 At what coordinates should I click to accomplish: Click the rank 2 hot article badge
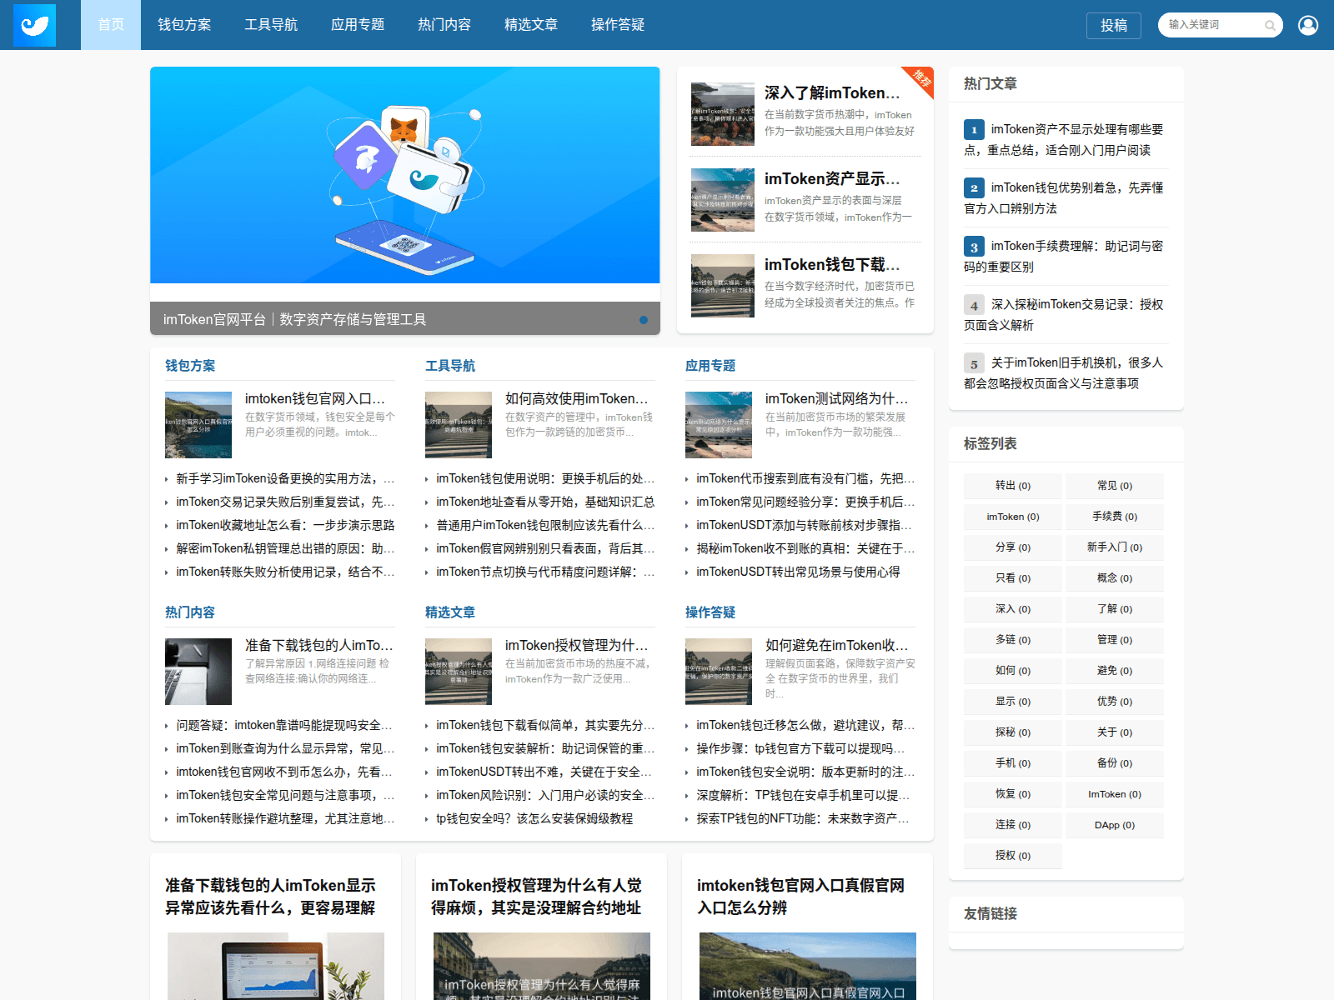coord(973,188)
